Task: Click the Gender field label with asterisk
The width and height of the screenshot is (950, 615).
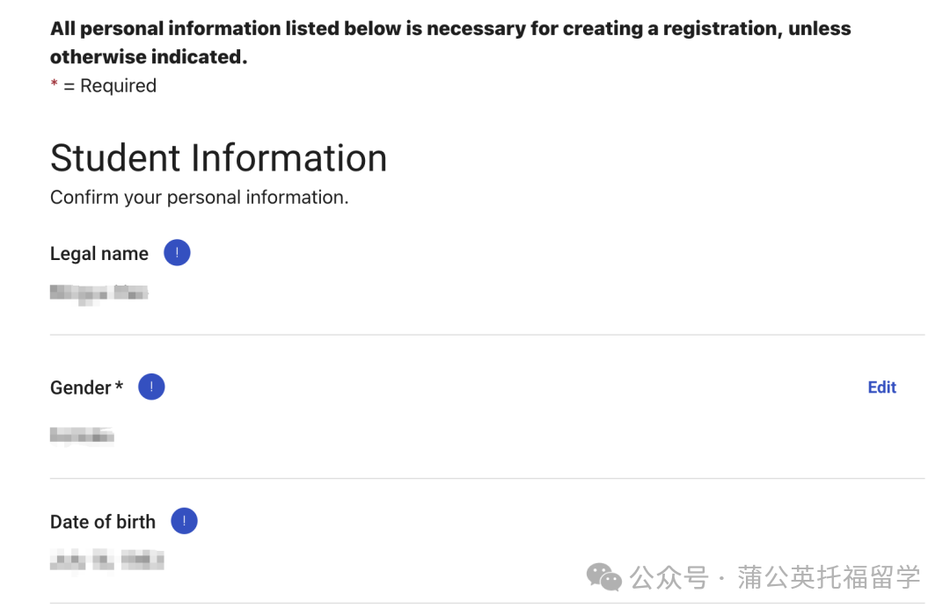Action: 84,387
